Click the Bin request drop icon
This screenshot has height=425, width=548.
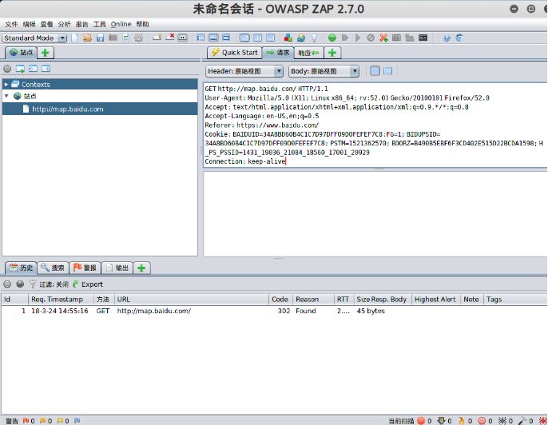371,38
